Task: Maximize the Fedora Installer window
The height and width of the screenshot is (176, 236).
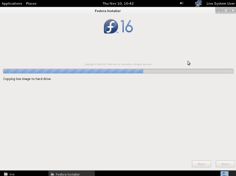Action: point(226,11)
